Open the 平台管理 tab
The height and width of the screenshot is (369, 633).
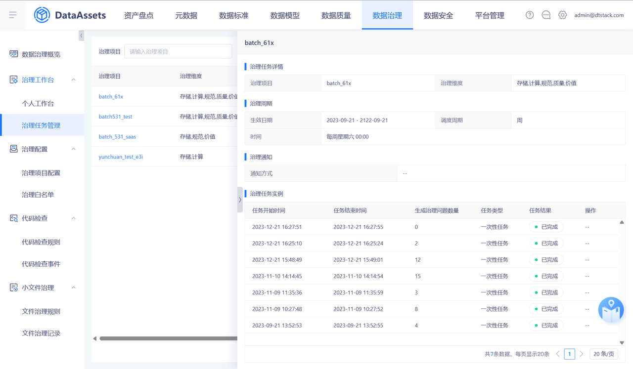pos(490,15)
